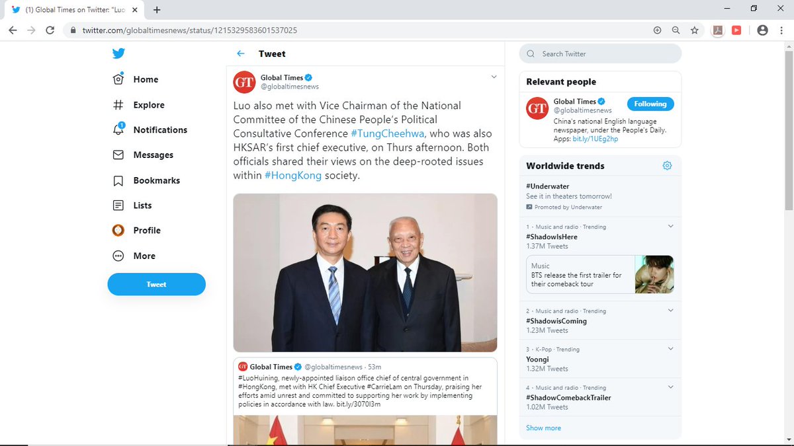This screenshot has height=446, width=794.
Task: Click Global Times avatar in tweet
Action: click(x=244, y=82)
